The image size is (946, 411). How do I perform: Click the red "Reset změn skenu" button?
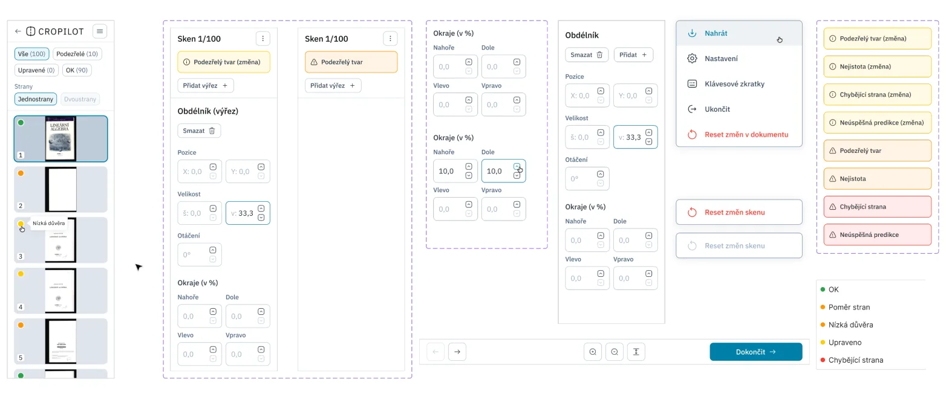click(739, 212)
